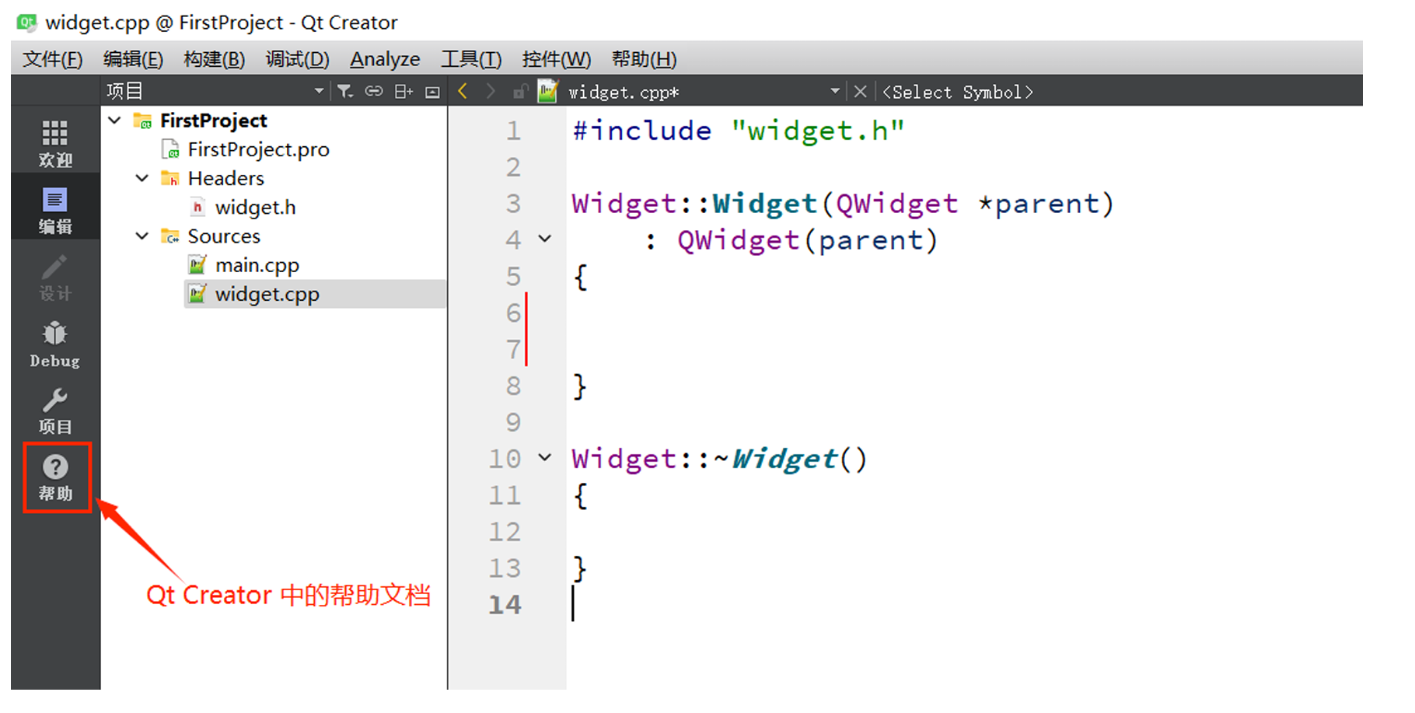Click QWidget(parent) in the code
The width and height of the screenshot is (1415, 713).
(807, 240)
